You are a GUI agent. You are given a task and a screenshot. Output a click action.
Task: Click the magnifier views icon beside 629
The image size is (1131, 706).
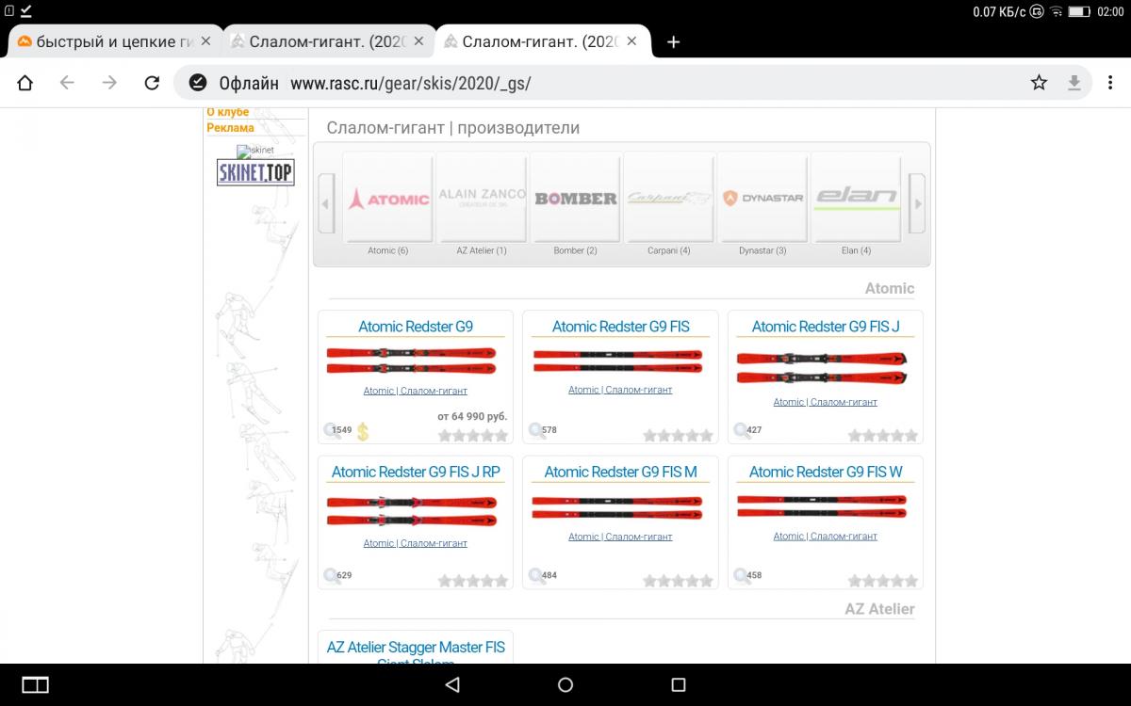coord(331,575)
